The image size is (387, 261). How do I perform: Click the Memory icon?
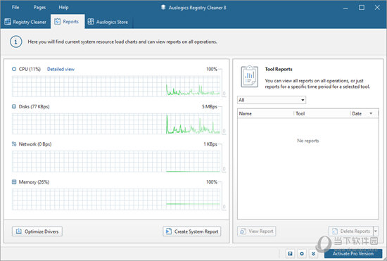pos(14,182)
